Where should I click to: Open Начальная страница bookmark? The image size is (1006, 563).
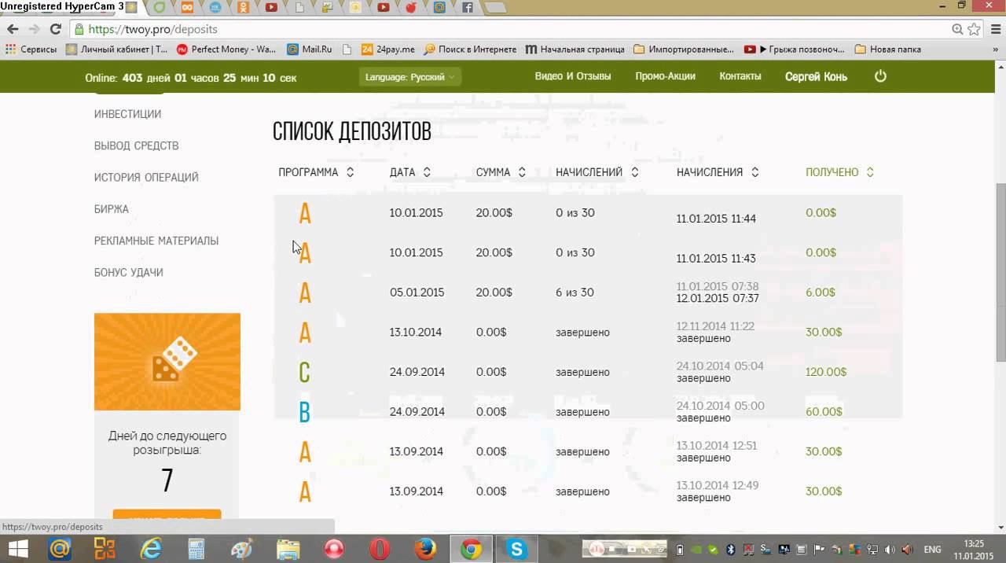(575, 49)
